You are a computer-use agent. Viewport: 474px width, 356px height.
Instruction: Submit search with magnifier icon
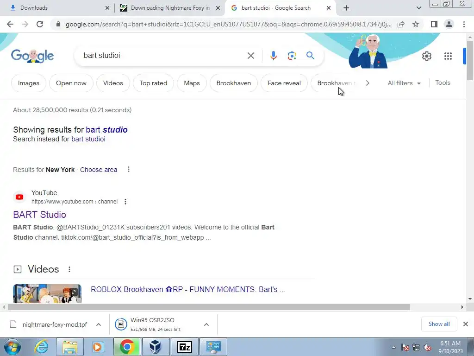coord(310,56)
